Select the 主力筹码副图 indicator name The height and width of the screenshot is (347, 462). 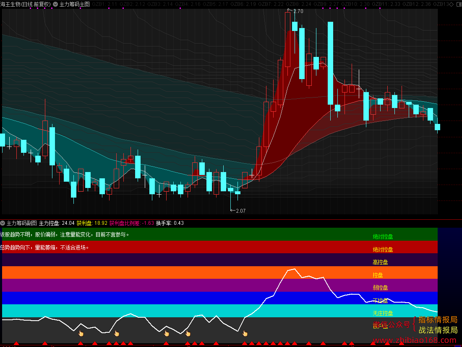(22, 223)
